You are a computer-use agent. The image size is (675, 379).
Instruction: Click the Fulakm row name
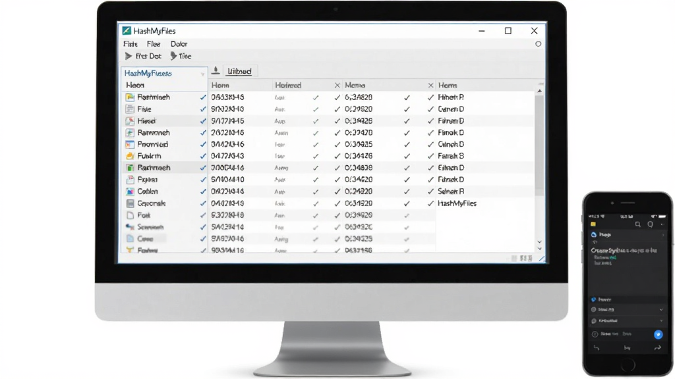click(149, 156)
